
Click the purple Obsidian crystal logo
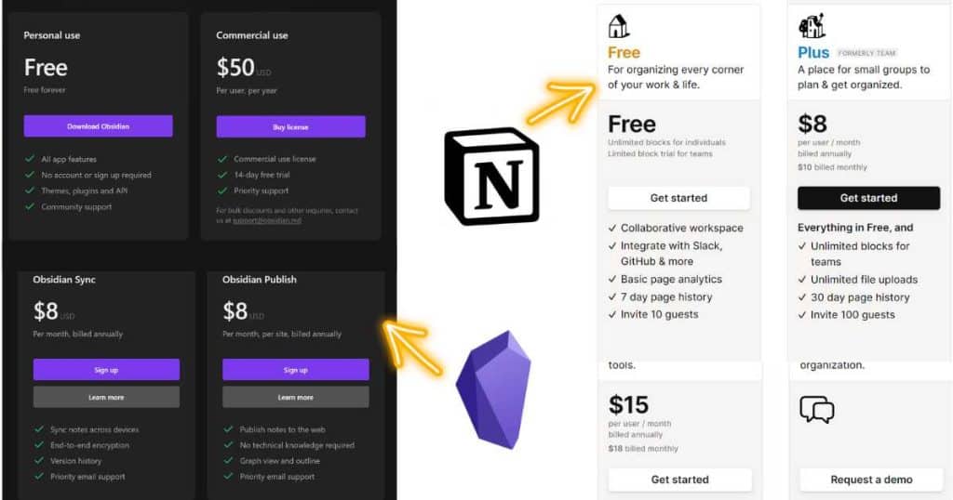coord(493,390)
